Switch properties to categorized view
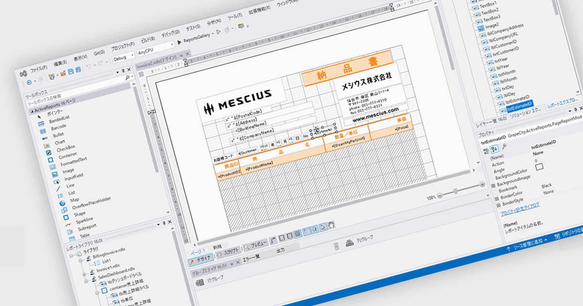Screen dimensions: 583x306 pos(486,152)
